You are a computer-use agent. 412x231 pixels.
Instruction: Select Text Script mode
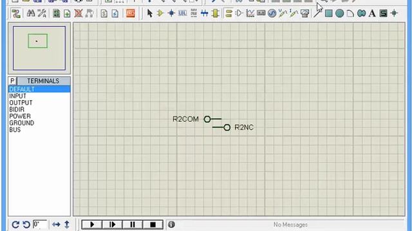(x=194, y=13)
